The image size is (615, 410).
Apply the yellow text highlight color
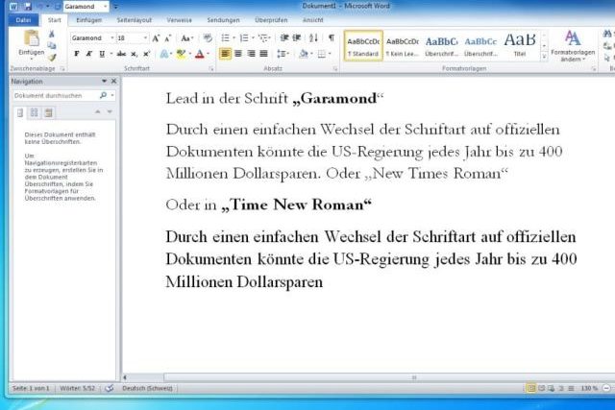[181, 54]
